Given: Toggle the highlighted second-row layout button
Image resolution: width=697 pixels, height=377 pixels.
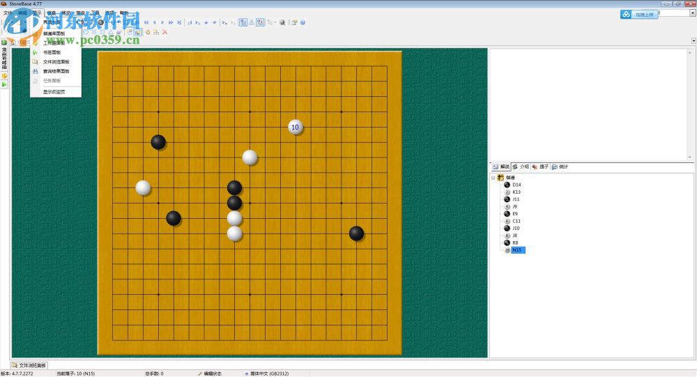Looking at the screenshot, I should [x=138, y=32].
